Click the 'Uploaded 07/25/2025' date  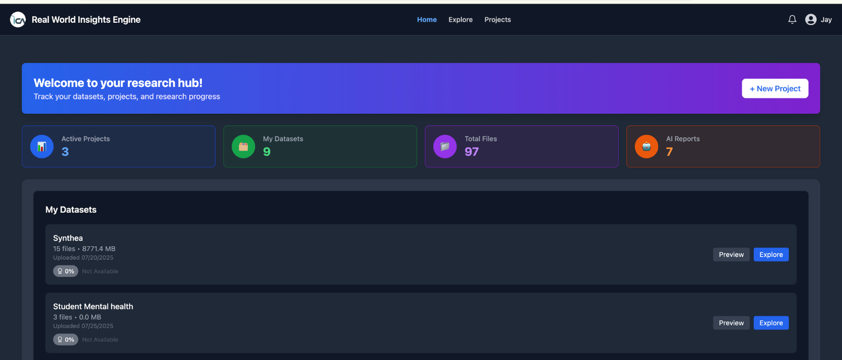click(83, 326)
